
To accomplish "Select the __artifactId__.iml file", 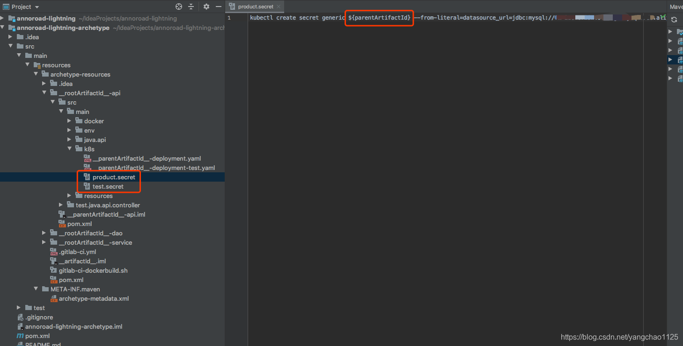I will pos(82,261).
